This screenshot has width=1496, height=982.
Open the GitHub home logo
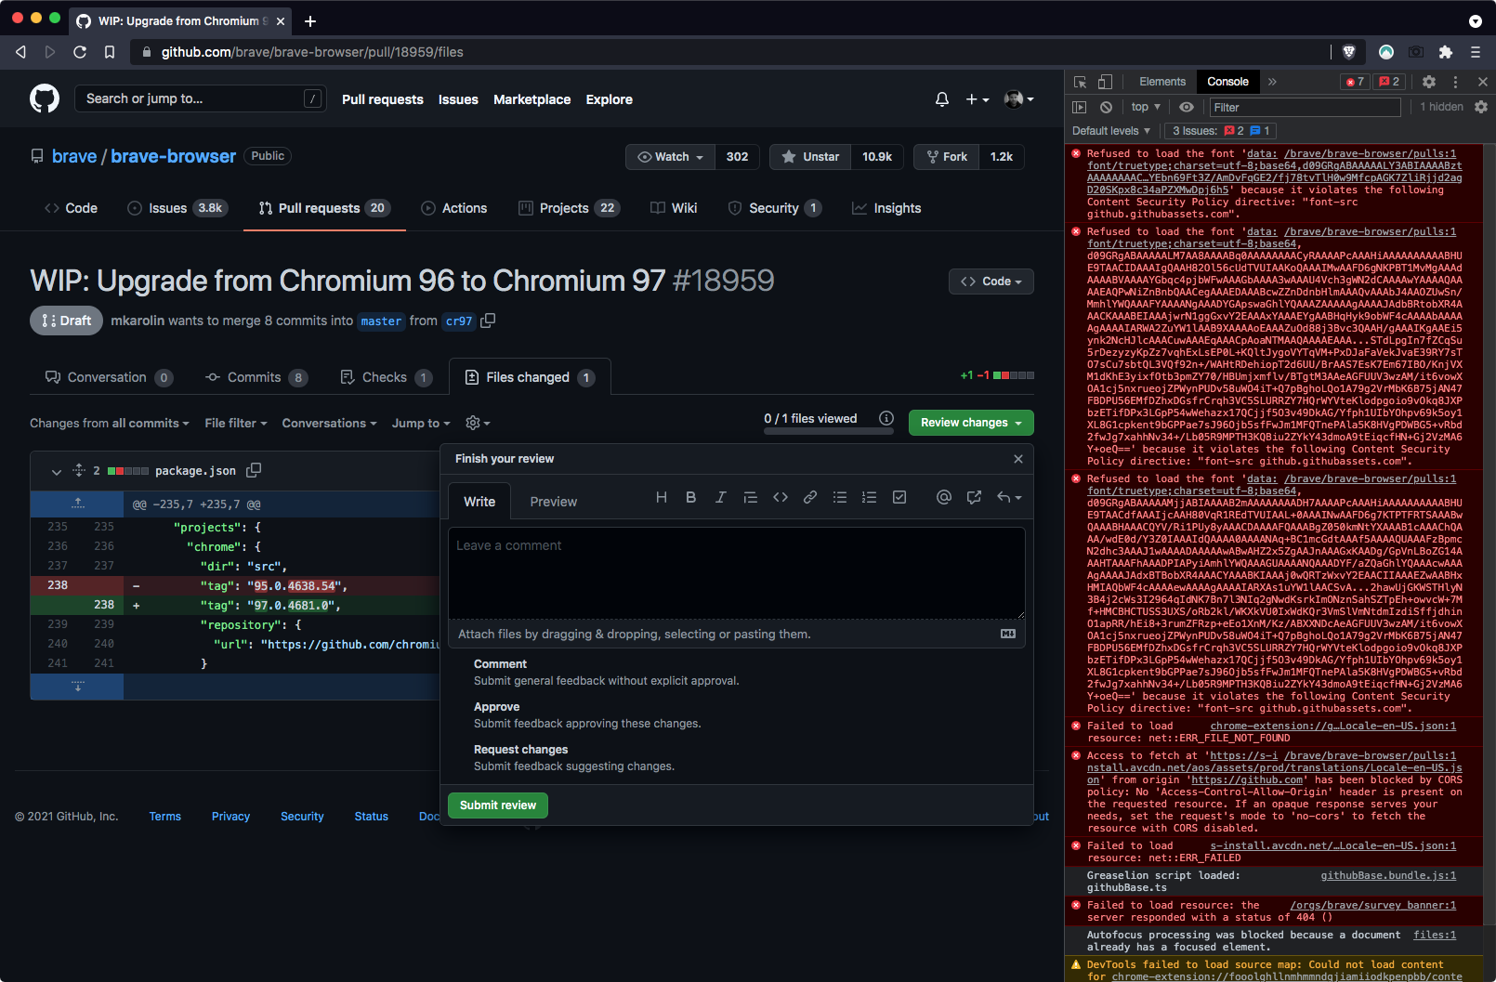(45, 98)
